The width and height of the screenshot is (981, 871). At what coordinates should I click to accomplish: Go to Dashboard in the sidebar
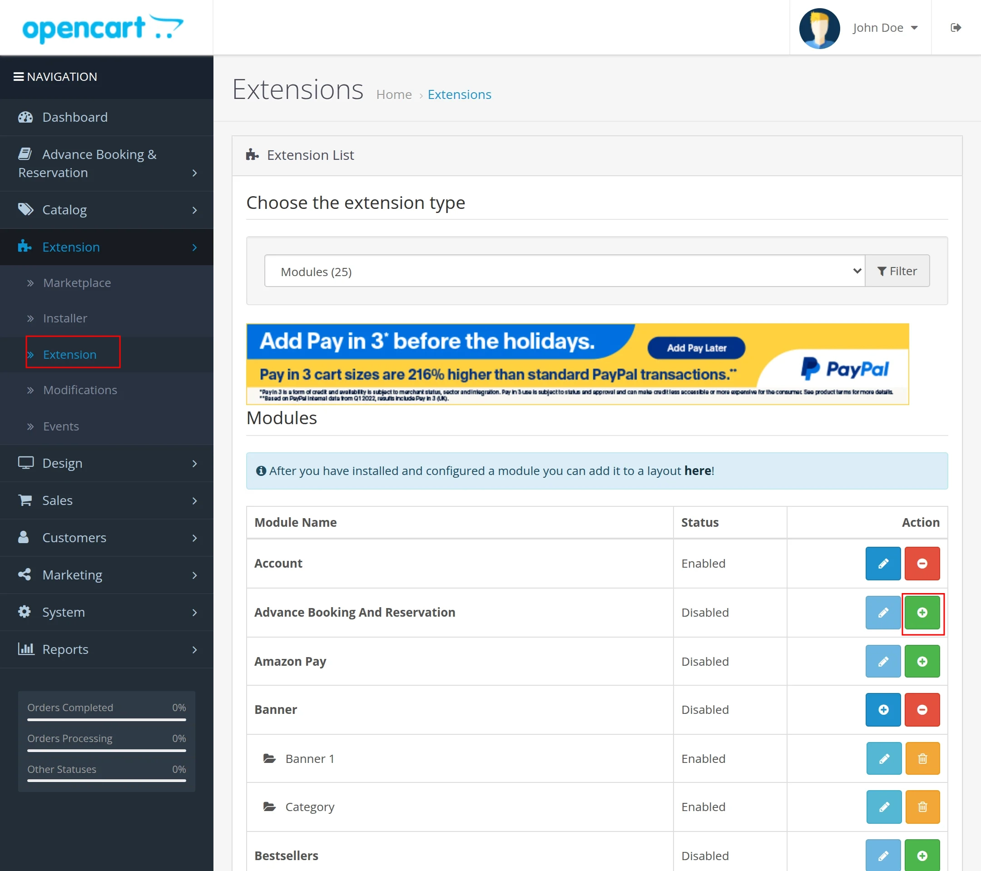tap(75, 117)
